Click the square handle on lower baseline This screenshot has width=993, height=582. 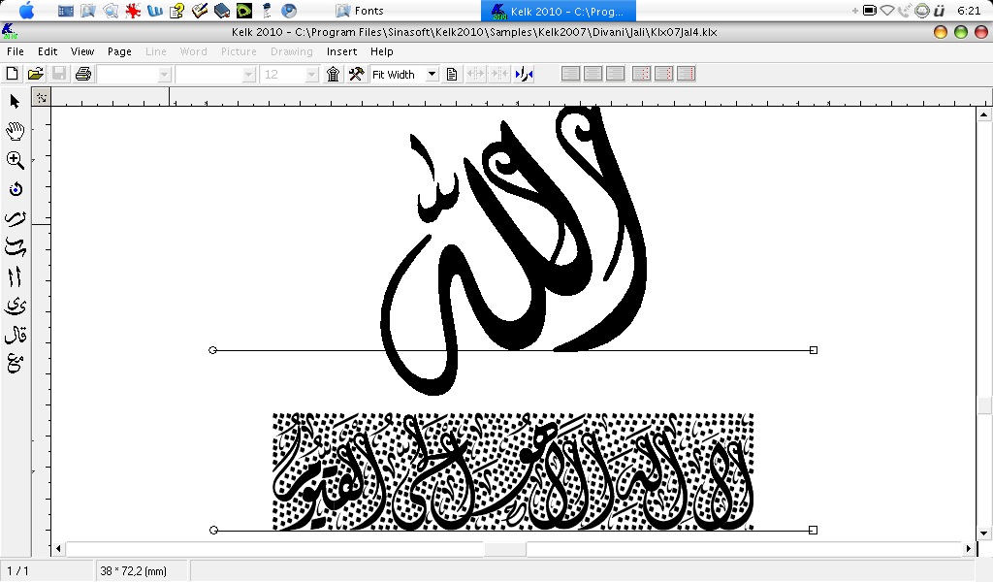[x=814, y=530]
